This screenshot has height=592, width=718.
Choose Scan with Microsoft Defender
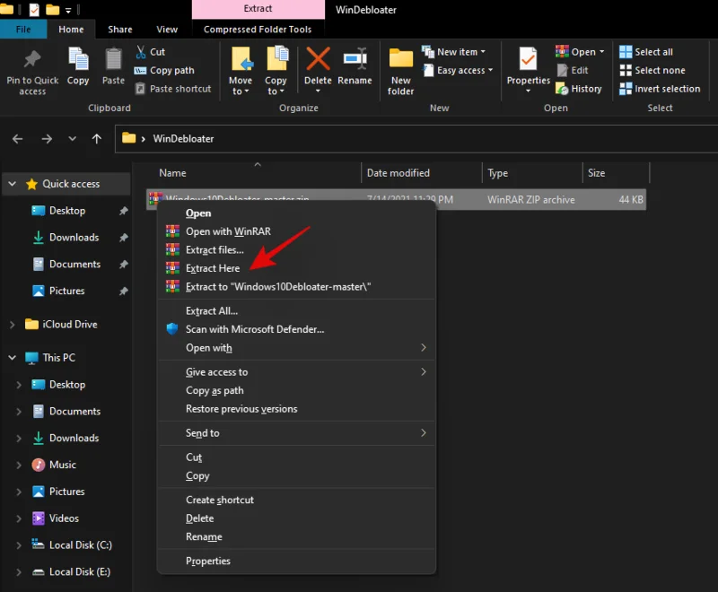pos(254,329)
